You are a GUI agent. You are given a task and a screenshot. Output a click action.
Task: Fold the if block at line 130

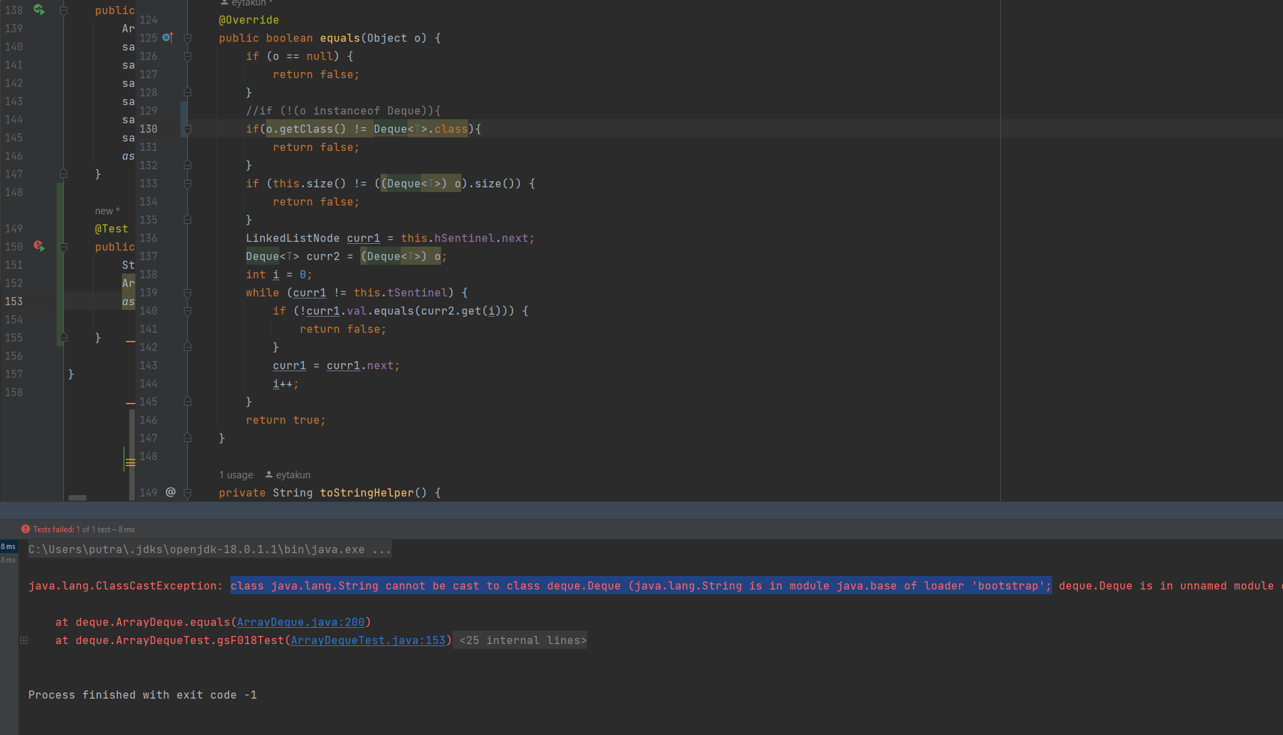[188, 129]
